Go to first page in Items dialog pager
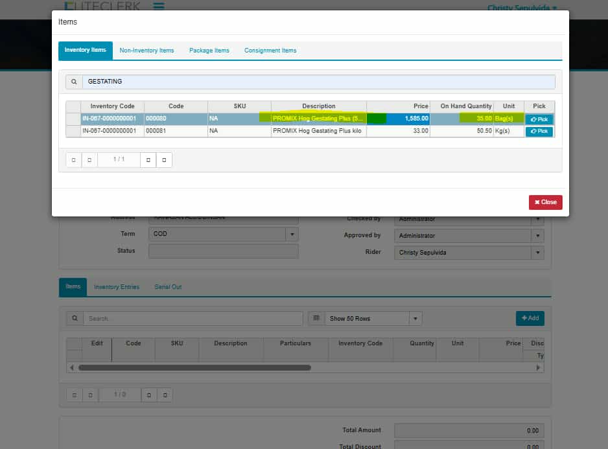 74,159
